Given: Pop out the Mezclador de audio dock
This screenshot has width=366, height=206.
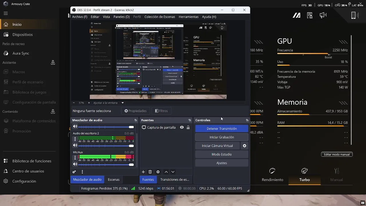Looking at the screenshot, I should (x=136, y=120).
